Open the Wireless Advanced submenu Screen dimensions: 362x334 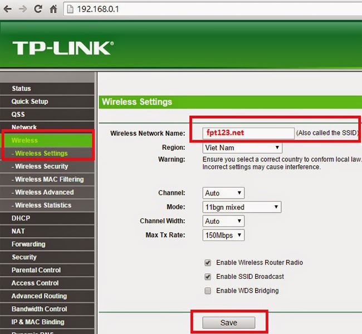click(47, 192)
